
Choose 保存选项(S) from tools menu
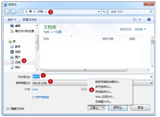tap(103, 87)
